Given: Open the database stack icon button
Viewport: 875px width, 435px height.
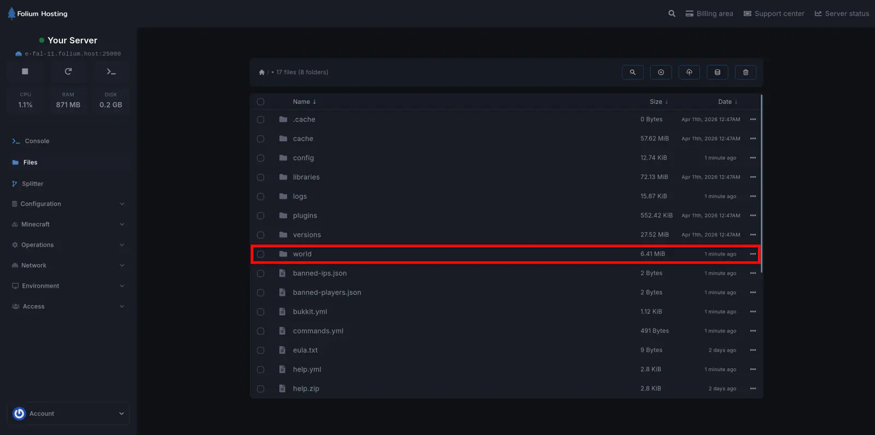Looking at the screenshot, I should [717, 72].
